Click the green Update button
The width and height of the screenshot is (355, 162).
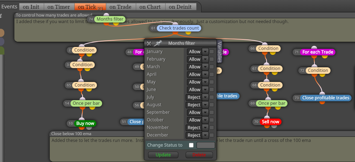163,155
